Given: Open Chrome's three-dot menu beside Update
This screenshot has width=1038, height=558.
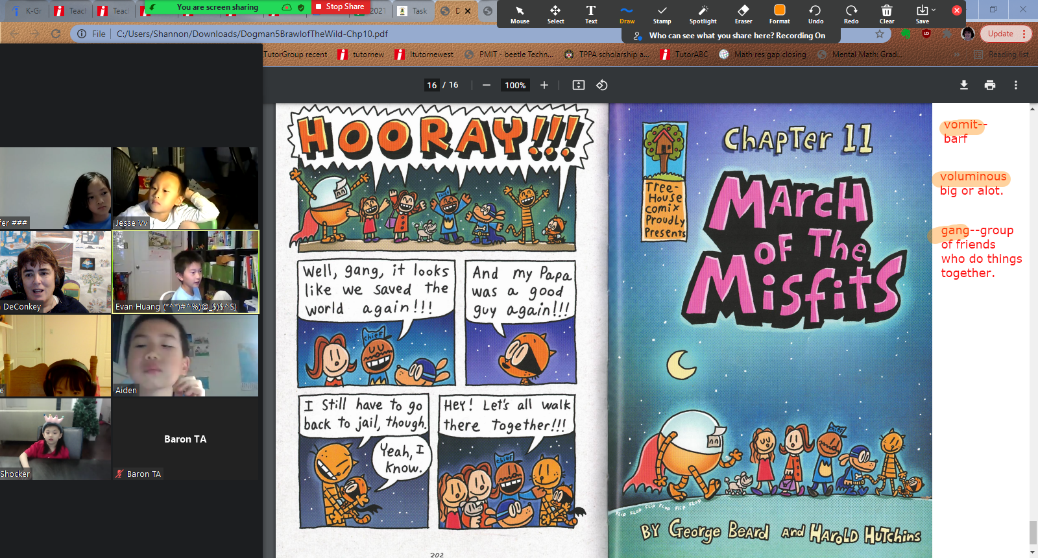Looking at the screenshot, I should coord(1024,34).
